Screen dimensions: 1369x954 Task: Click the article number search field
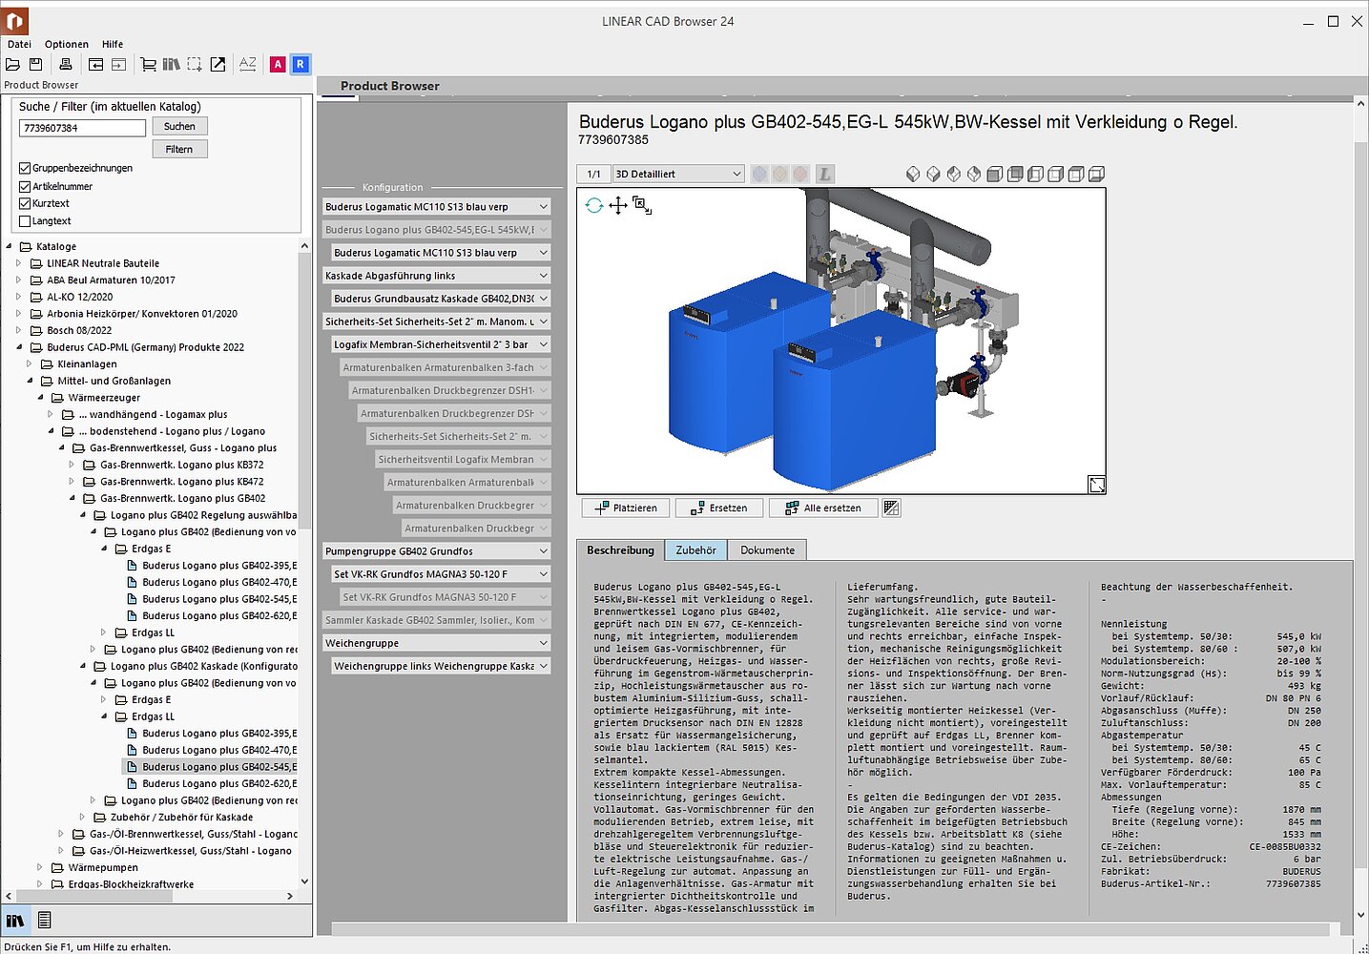click(83, 128)
